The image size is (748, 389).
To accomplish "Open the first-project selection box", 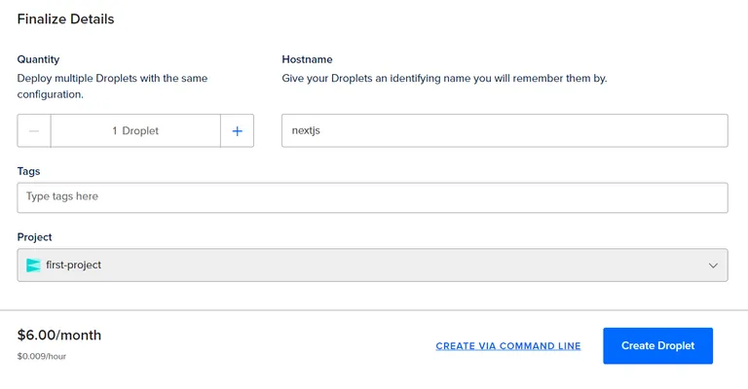I will (x=372, y=265).
